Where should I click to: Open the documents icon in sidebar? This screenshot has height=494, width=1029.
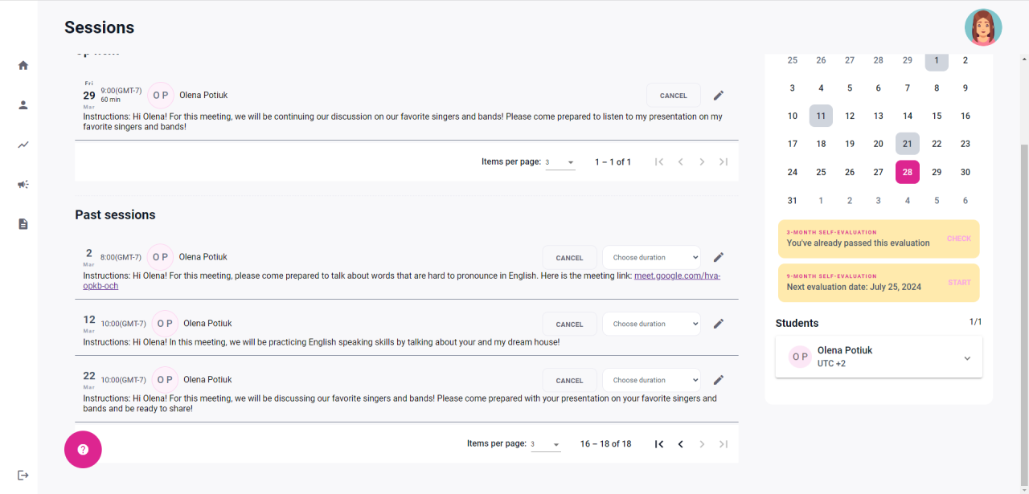(23, 224)
